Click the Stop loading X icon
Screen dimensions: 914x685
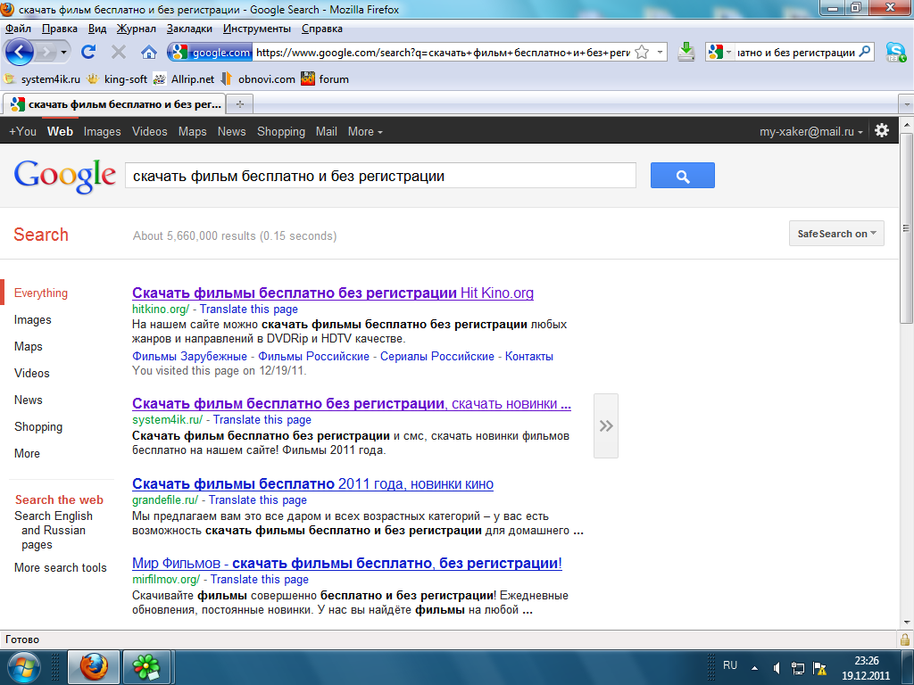(119, 53)
